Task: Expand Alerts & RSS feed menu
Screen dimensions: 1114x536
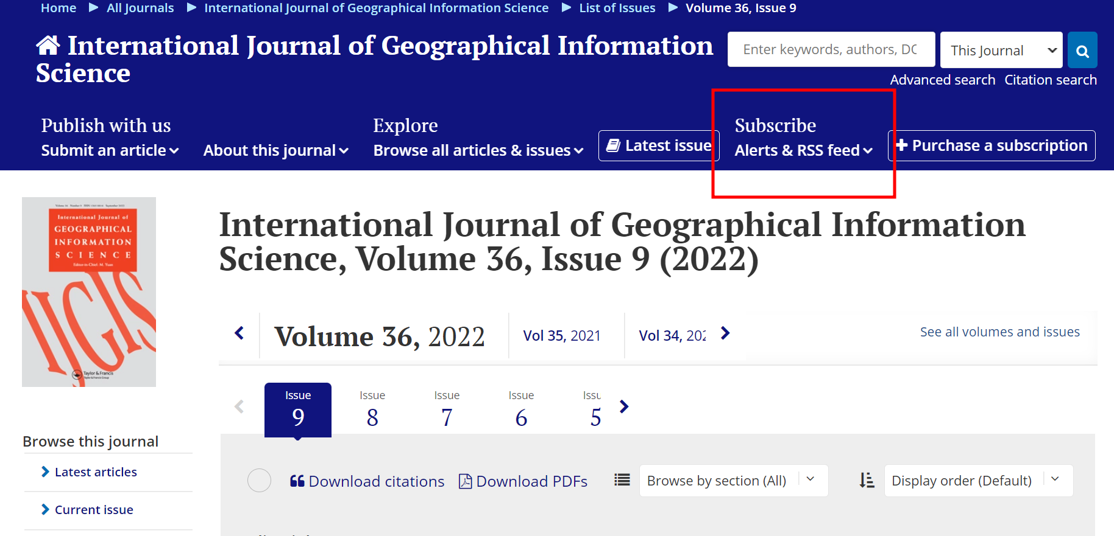Action: 804,150
